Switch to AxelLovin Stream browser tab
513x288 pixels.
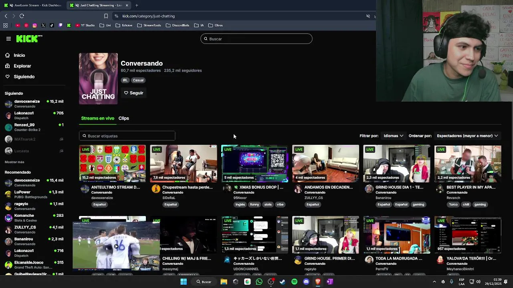(x=33, y=5)
